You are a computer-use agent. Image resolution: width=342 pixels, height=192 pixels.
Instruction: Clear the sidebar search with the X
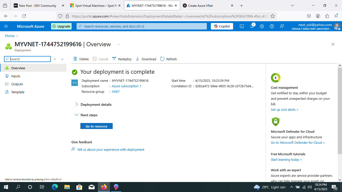pyautogui.click(x=55, y=59)
